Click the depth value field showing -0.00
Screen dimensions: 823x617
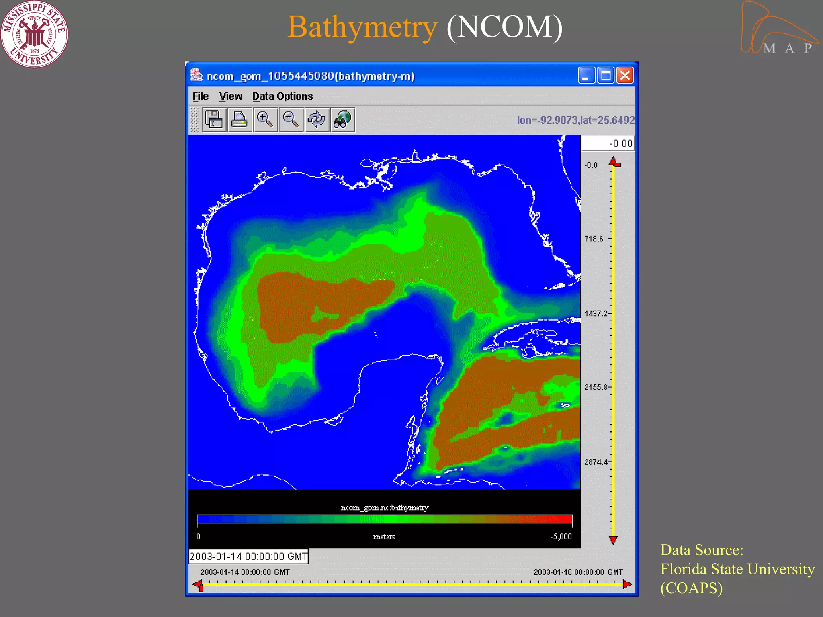click(x=608, y=143)
